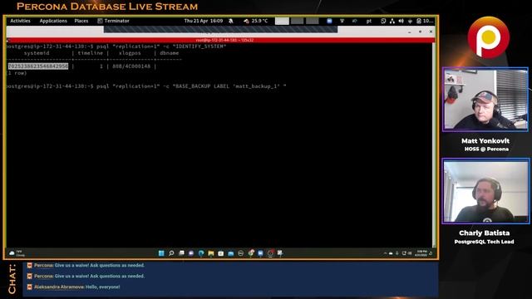Screen dimensions: 532x299
Task: Open the Applications menu
Action: point(53,21)
